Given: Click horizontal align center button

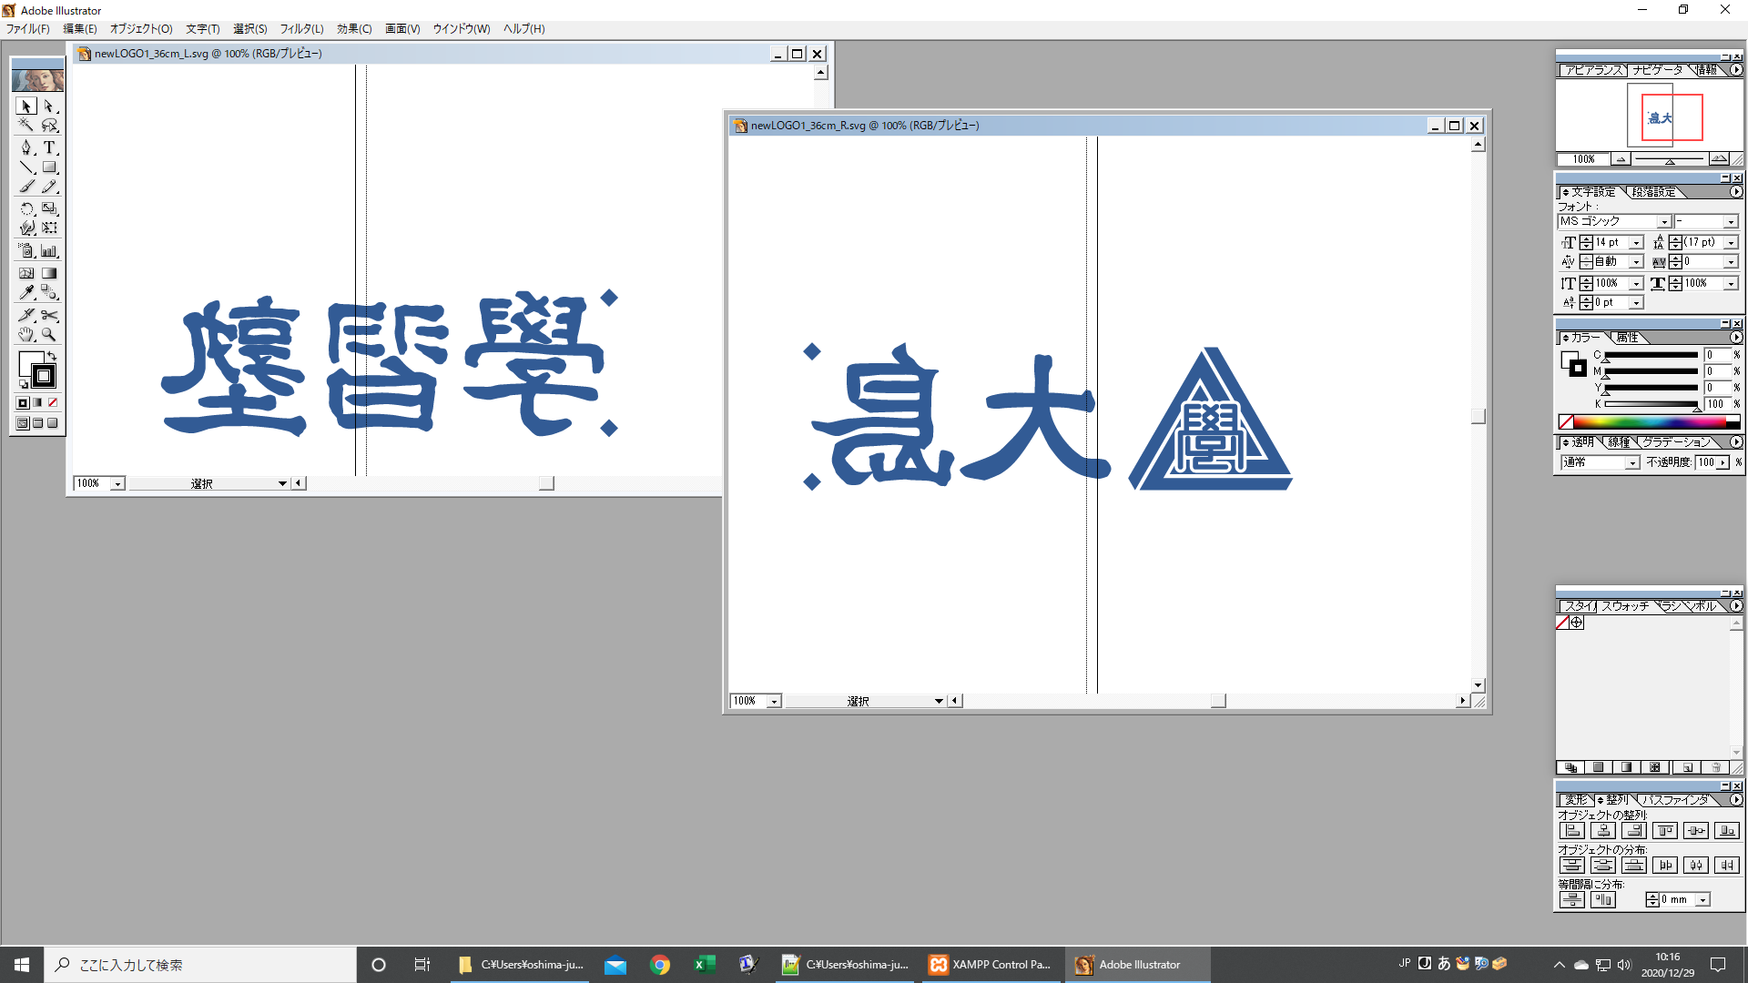Looking at the screenshot, I should click(x=1603, y=830).
